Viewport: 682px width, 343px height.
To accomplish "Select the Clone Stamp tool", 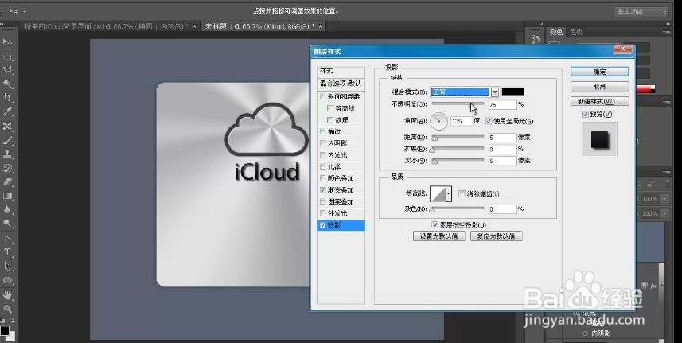I will click(7, 154).
